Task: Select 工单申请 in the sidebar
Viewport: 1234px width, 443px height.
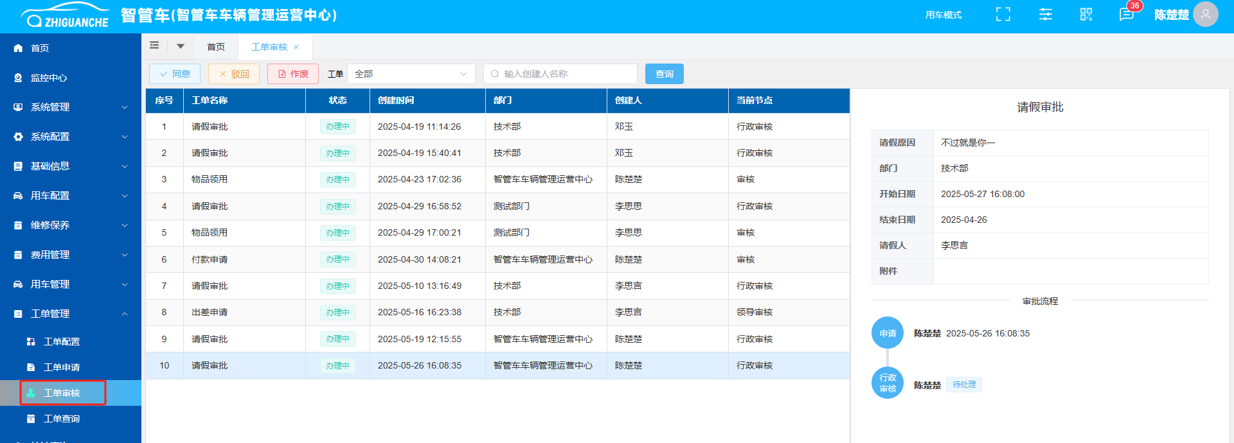Action: pos(62,367)
